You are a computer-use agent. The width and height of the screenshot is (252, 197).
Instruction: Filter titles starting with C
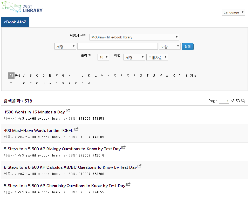pos(37,76)
